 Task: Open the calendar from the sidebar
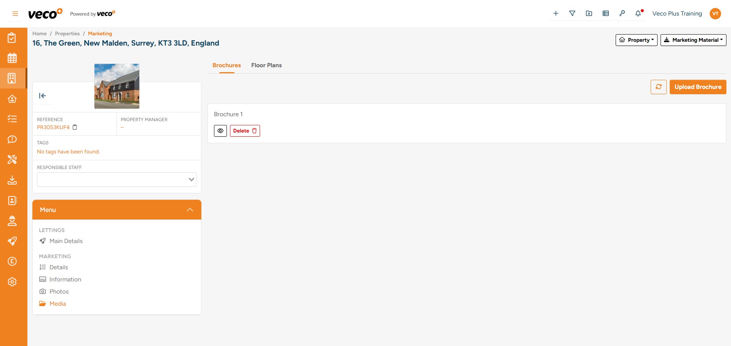click(x=13, y=58)
